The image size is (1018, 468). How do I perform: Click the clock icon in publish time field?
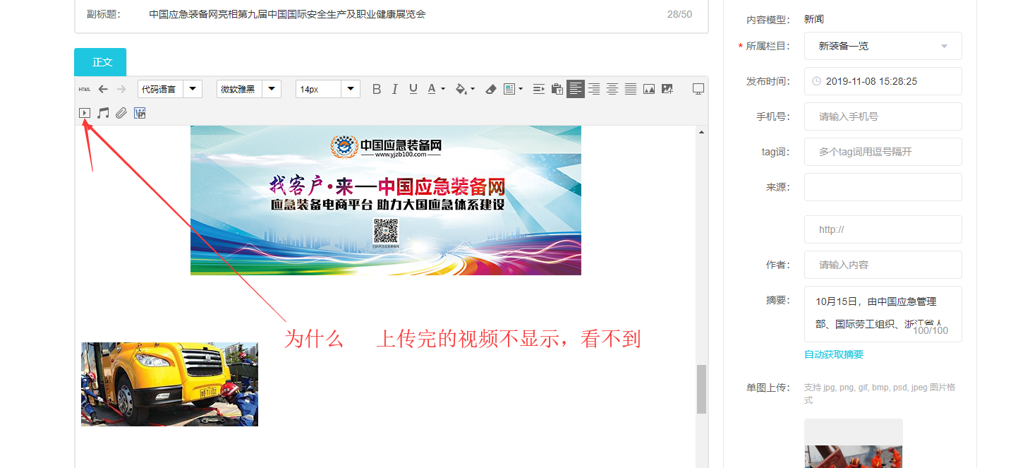[817, 81]
